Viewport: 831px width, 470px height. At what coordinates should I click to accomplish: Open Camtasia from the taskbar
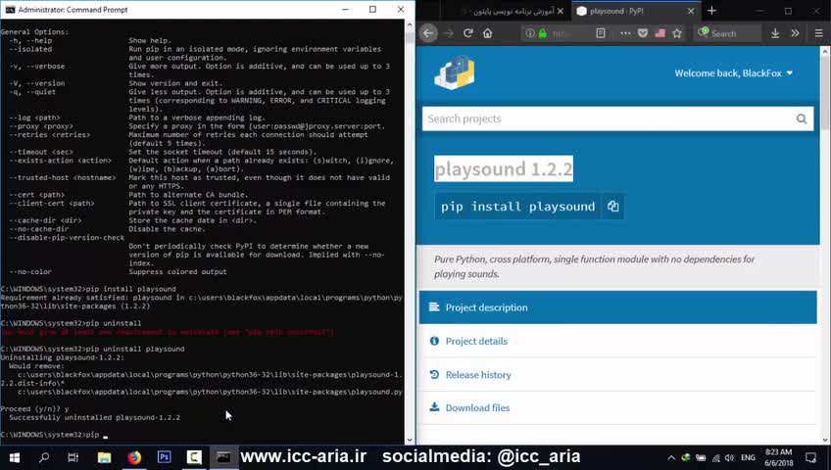tap(194, 457)
